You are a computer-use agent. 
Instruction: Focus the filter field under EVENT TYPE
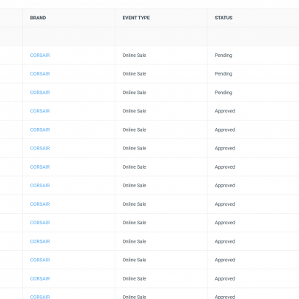coord(161,36)
